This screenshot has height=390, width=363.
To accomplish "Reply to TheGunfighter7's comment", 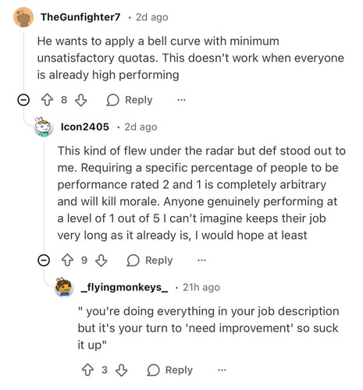I will tap(130, 100).
